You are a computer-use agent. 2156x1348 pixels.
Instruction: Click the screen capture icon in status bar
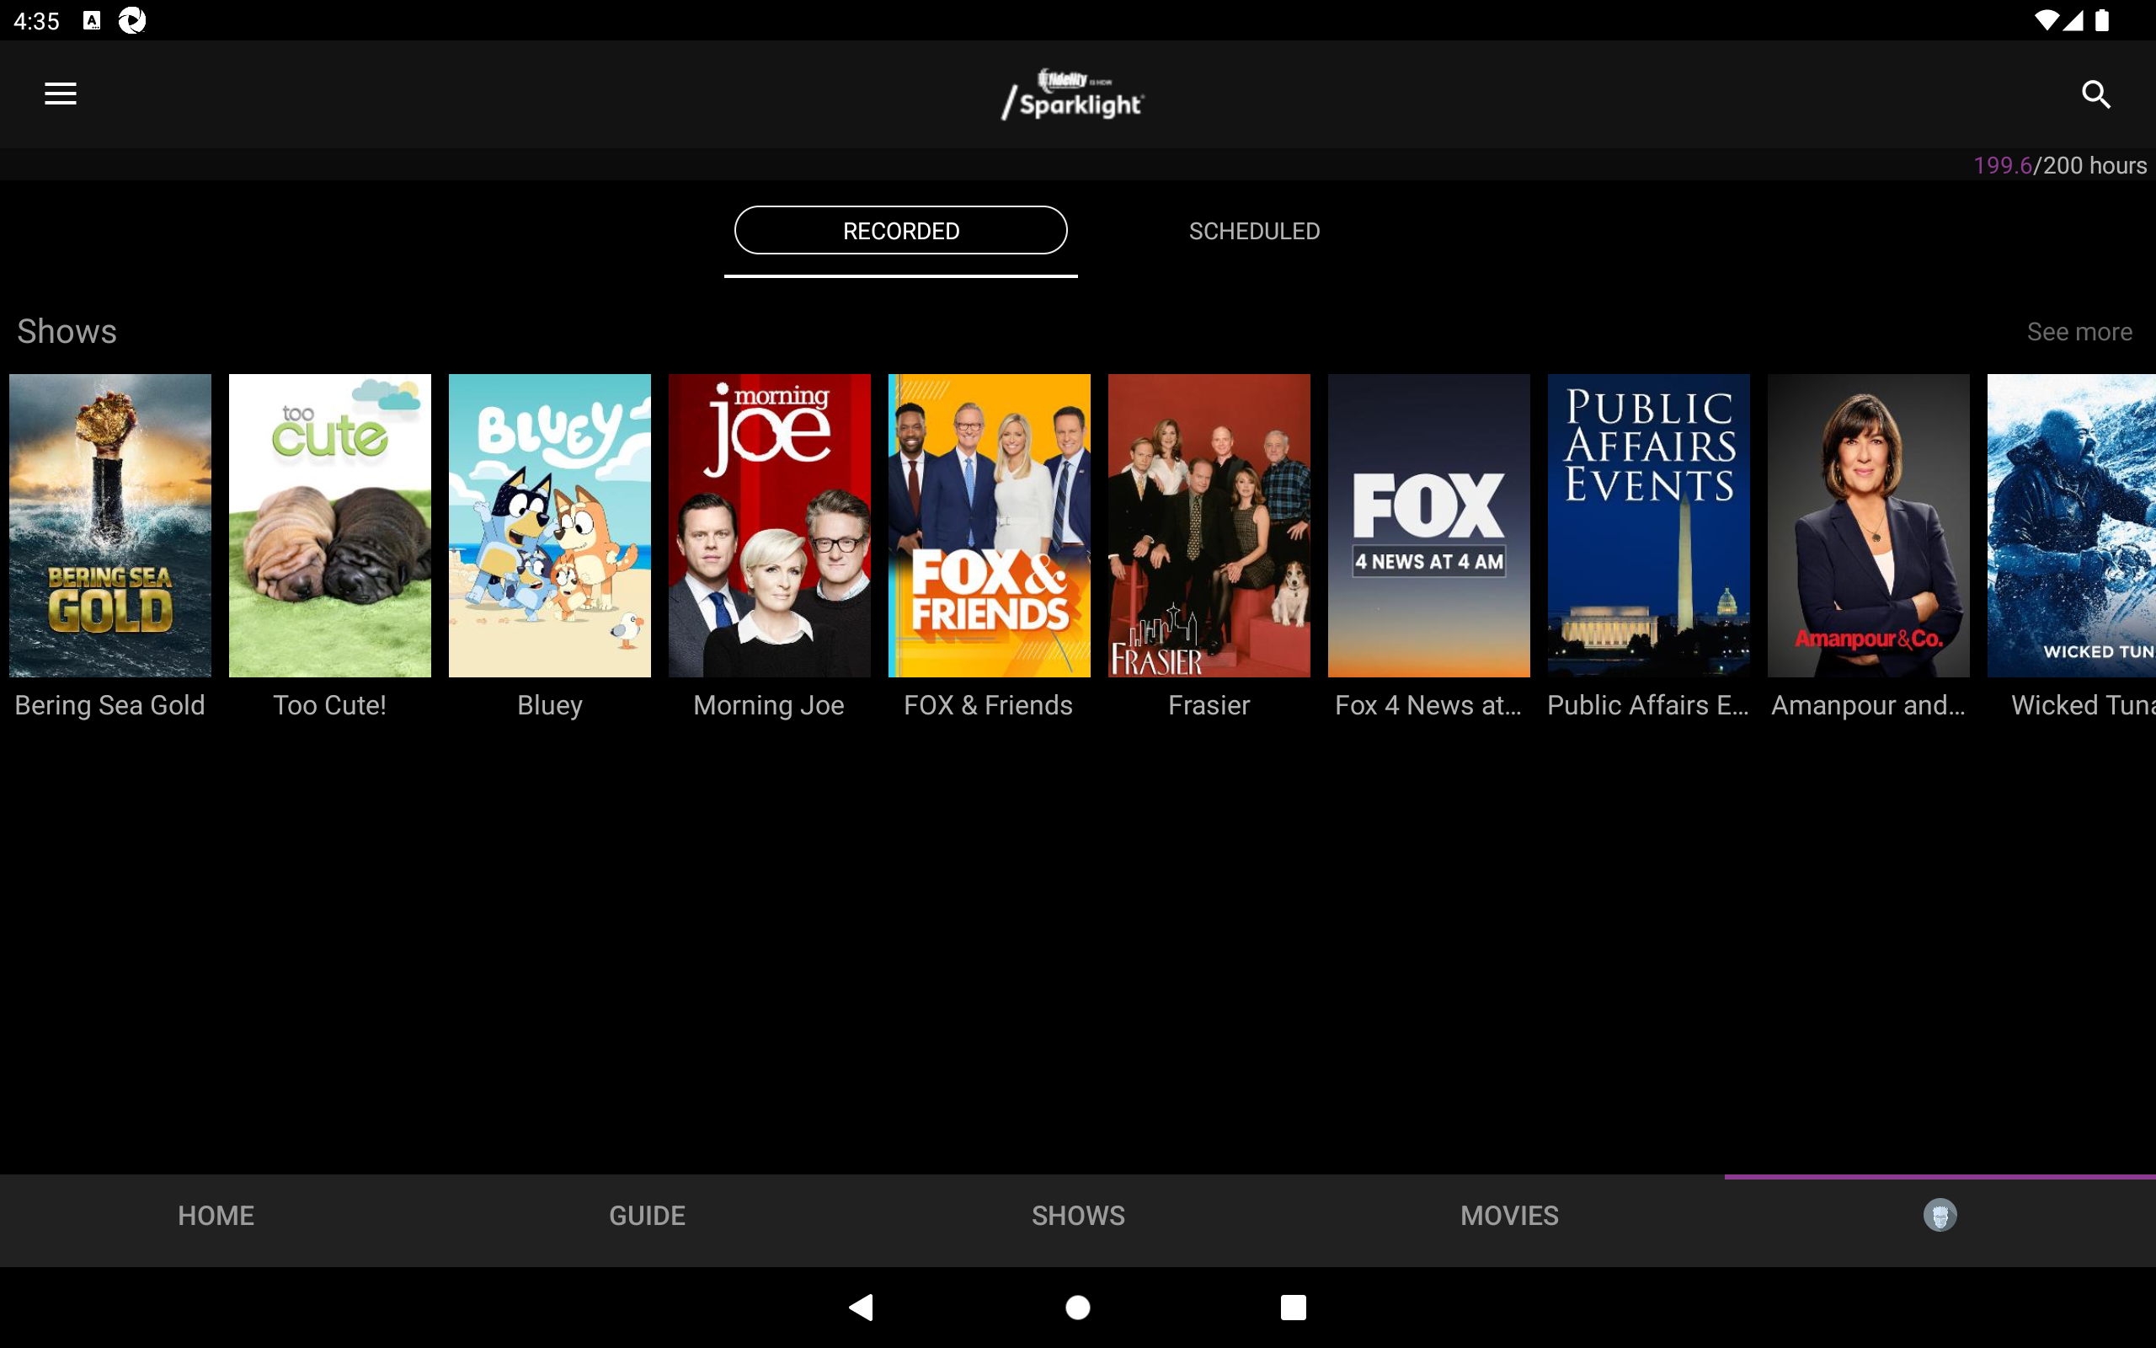click(132, 19)
